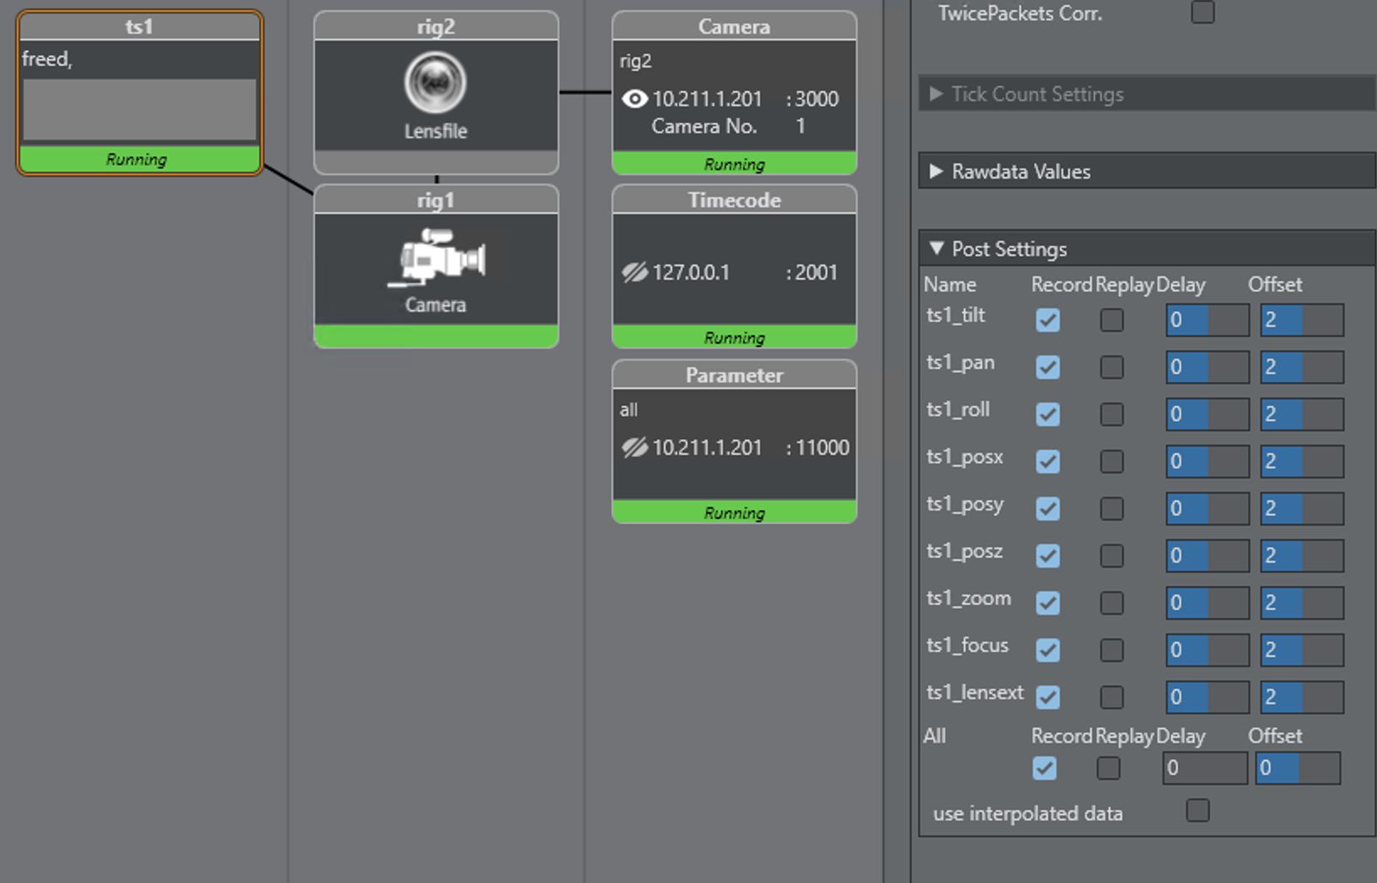
Task: Click the Camera icon in rig1 node
Action: click(437, 257)
